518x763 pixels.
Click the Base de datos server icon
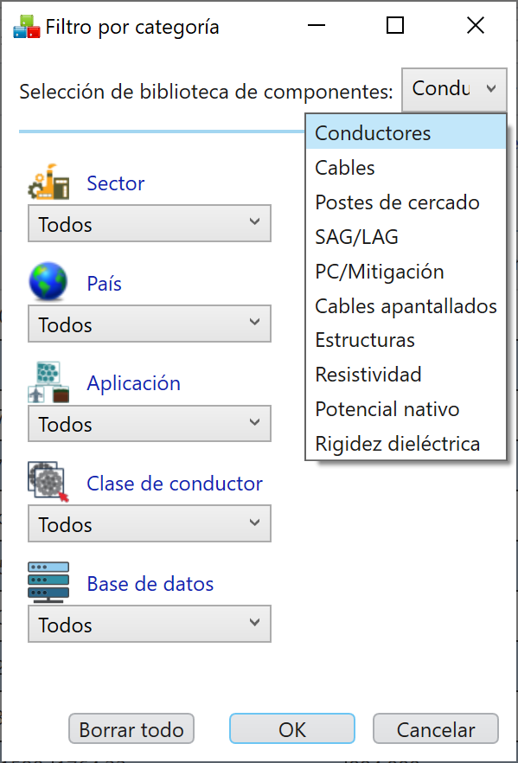point(48,582)
